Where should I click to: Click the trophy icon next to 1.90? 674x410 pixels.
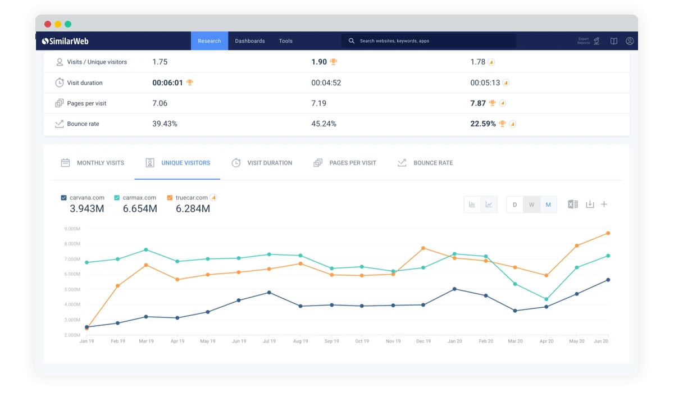tap(334, 62)
